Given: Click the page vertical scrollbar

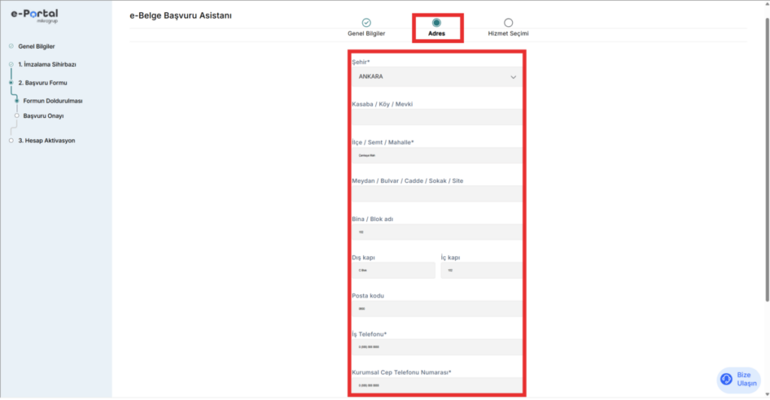Looking at the screenshot, I should pyautogui.click(x=767, y=159).
